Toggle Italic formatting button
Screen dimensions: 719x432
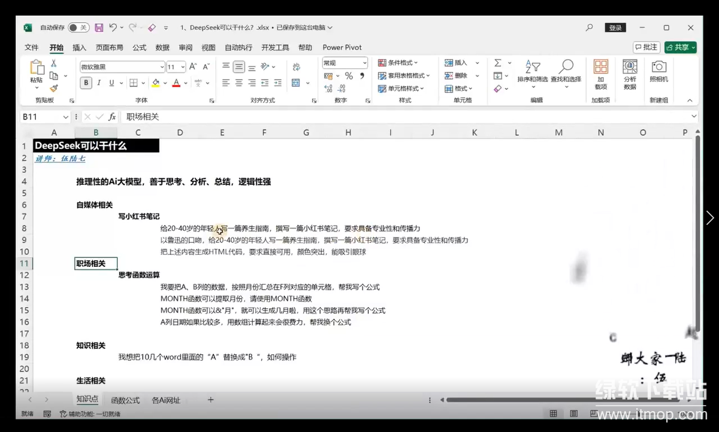click(x=99, y=83)
